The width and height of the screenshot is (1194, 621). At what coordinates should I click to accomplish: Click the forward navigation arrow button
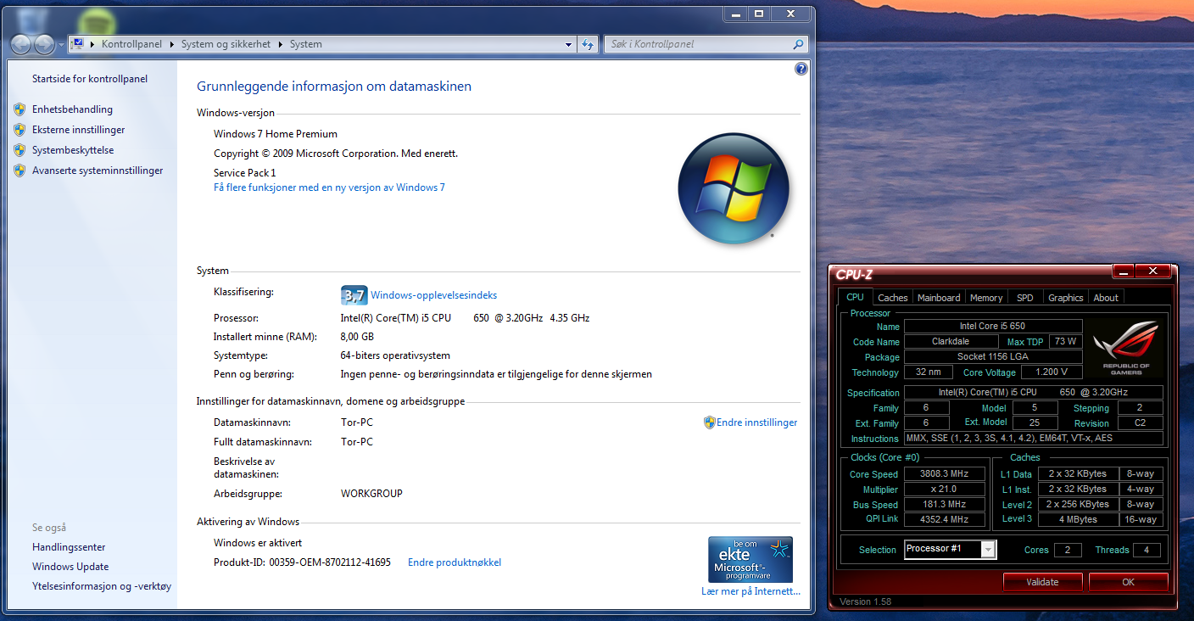click(44, 44)
